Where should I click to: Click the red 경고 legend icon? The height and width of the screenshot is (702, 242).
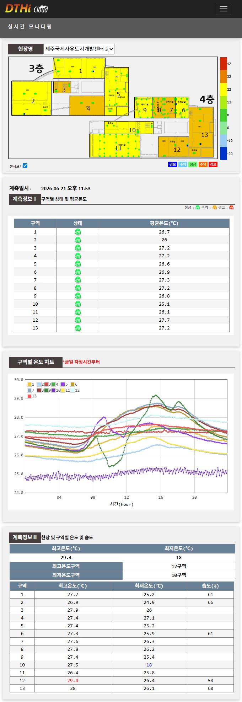pos(231,207)
